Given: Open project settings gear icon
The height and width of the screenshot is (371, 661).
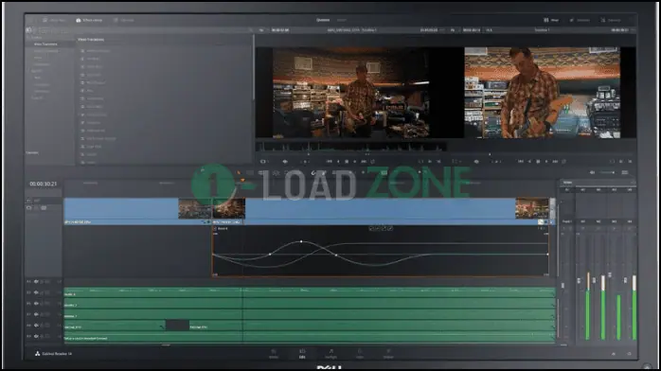Looking at the screenshot, I should click(629, 354).
